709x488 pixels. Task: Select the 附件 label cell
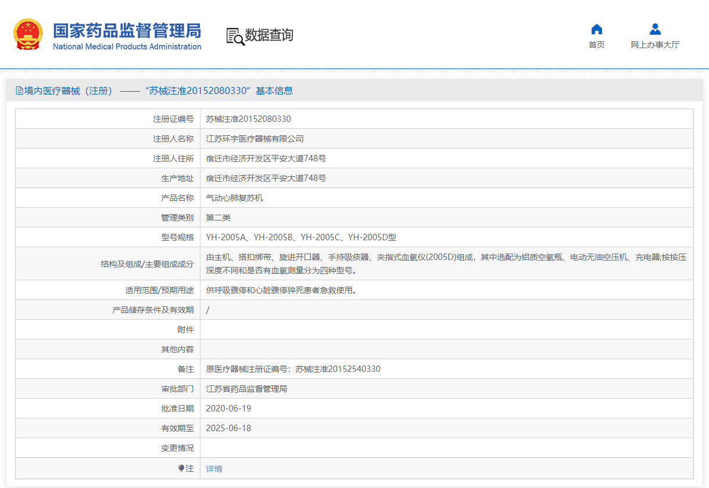[108, 330]
